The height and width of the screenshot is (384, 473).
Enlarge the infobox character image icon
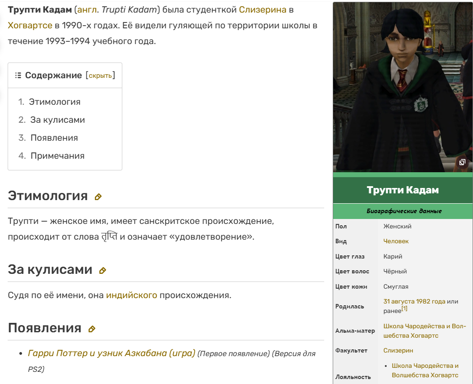pyautogui.click(x=462, y=163)
